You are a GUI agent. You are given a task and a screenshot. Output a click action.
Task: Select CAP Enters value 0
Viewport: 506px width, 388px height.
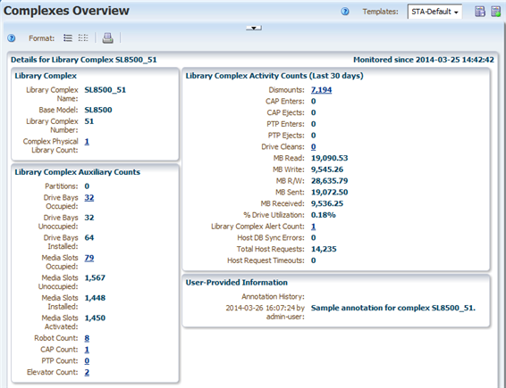coord(314,102)
